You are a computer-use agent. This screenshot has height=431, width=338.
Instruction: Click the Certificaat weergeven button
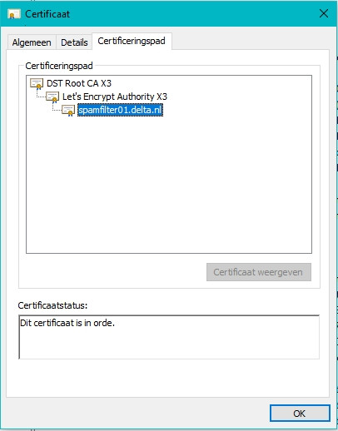tap(259, 272)
